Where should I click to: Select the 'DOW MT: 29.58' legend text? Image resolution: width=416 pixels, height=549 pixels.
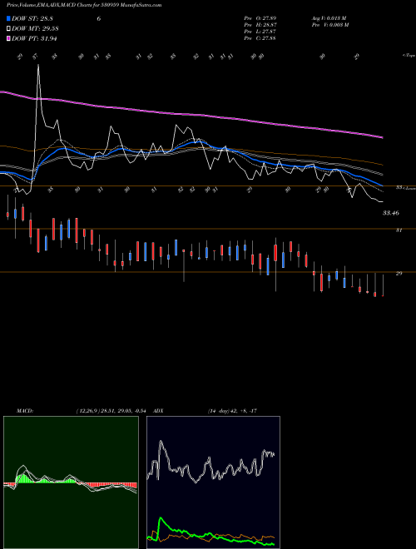point(35,29)
